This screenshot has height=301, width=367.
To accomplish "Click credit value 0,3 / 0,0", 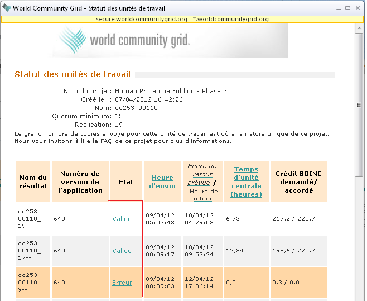I will click(286, 283).
